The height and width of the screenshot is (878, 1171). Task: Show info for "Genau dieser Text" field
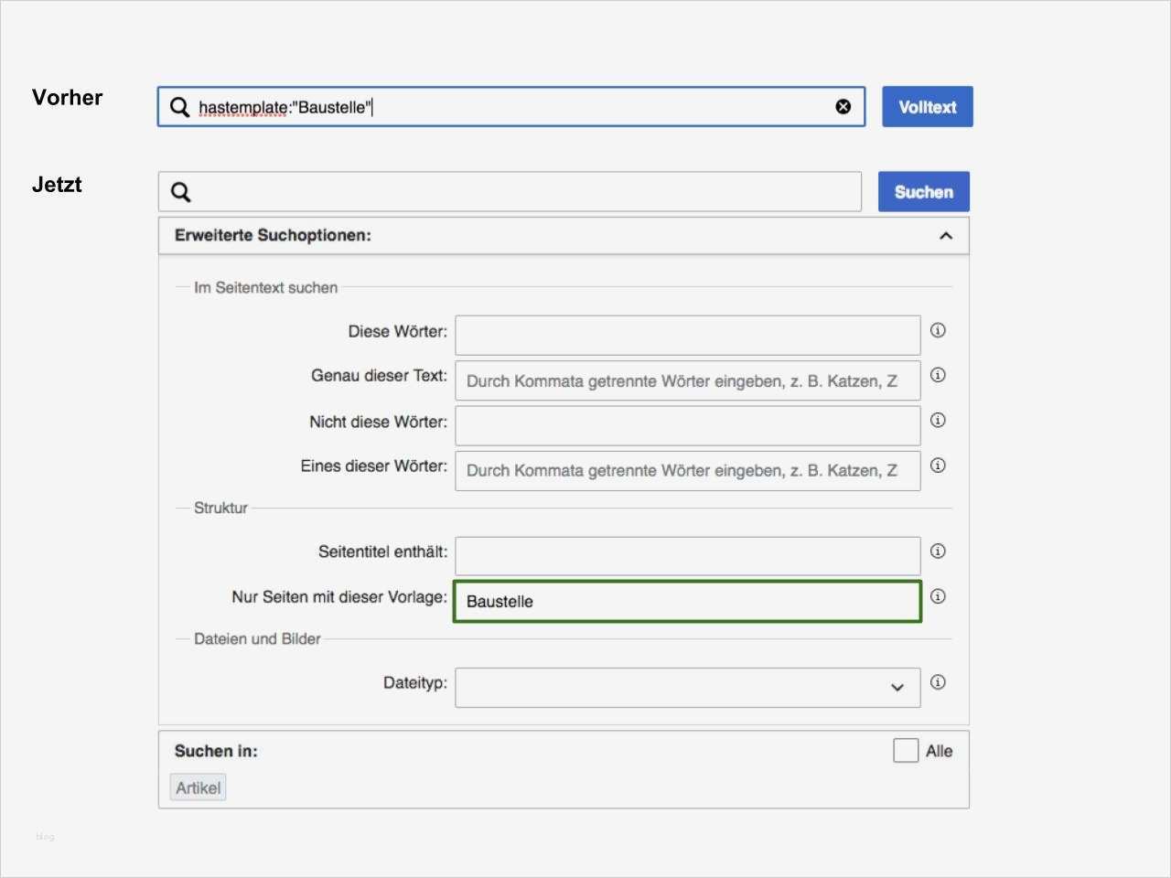[938, 375]
